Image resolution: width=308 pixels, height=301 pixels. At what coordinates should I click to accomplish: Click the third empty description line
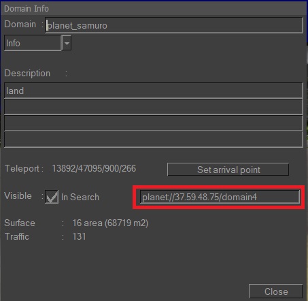pyautogui.click(x=154, y=123)
